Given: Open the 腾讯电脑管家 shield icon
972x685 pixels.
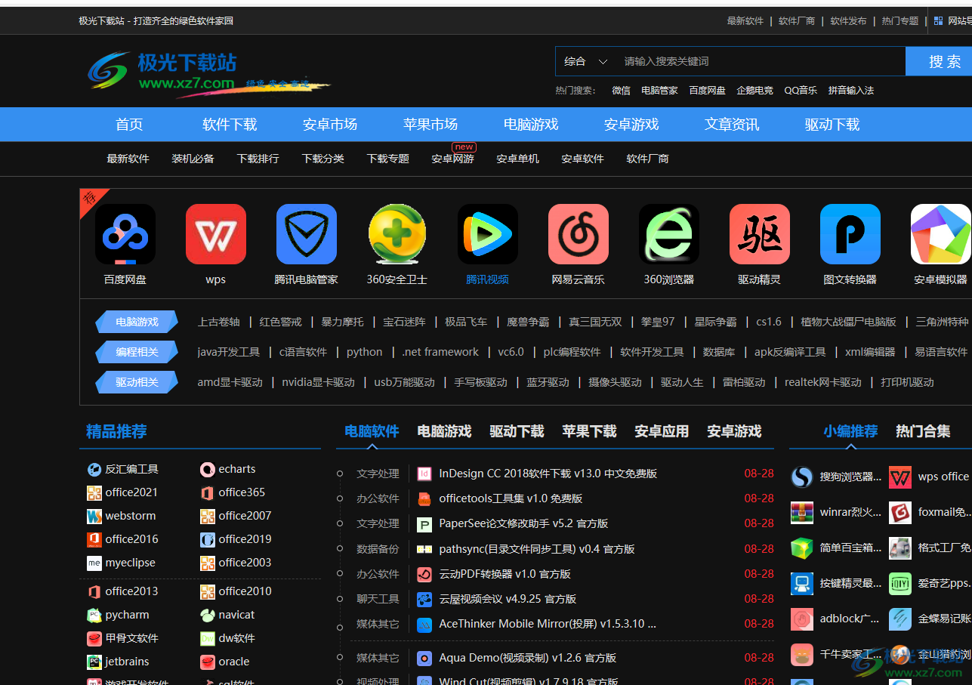Looking at the screenshot, I should (x=307, y=234).
